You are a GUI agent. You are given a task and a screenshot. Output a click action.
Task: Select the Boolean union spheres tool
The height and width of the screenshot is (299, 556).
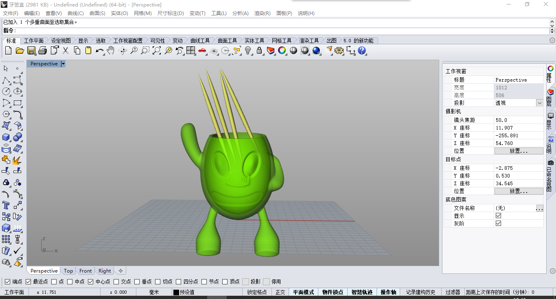[x=18, y=137]
